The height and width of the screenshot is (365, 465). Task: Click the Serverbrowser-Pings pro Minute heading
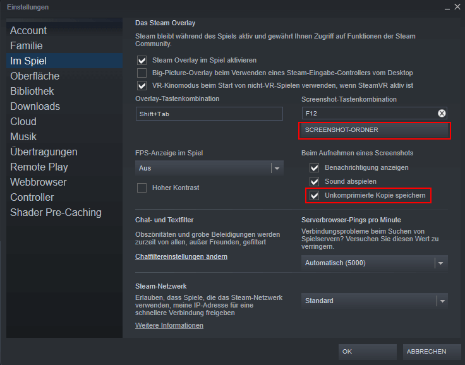[351, 220]
